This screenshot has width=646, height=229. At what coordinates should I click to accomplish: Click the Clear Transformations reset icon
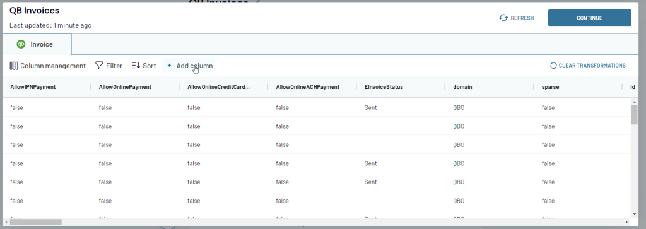pyautogui.click(x=553, y=66)
